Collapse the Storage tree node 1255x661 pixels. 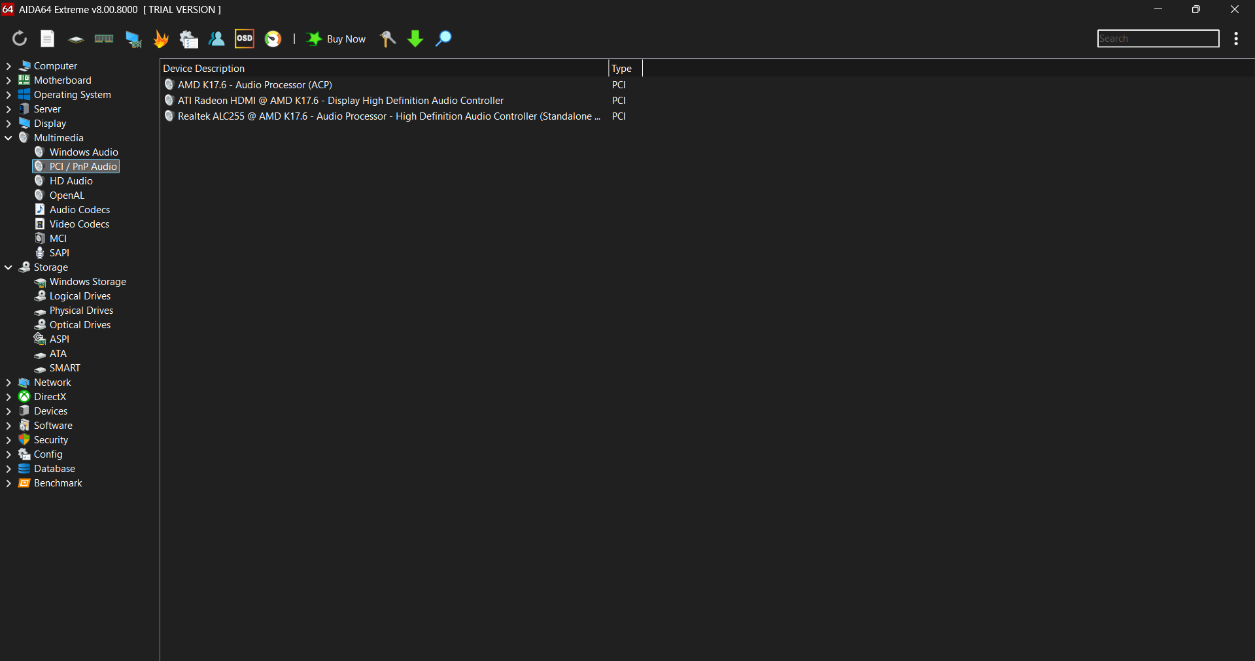coord(9,267)
